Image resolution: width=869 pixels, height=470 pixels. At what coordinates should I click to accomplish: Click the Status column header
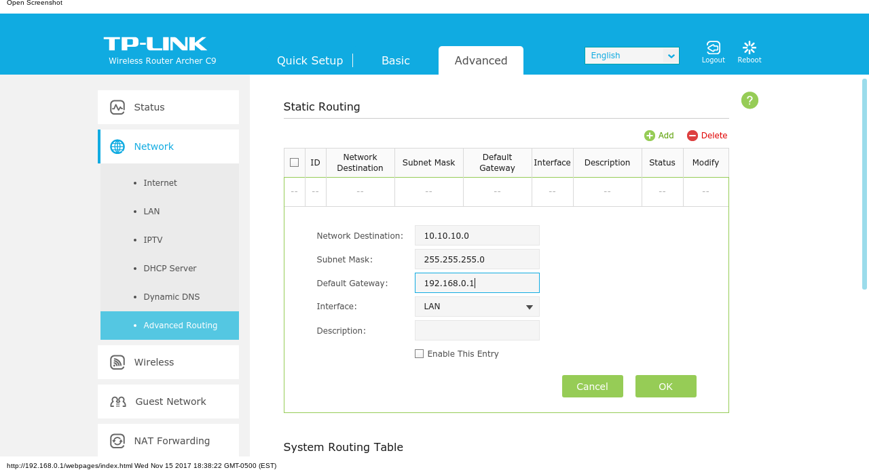click(x=663, y=163)
